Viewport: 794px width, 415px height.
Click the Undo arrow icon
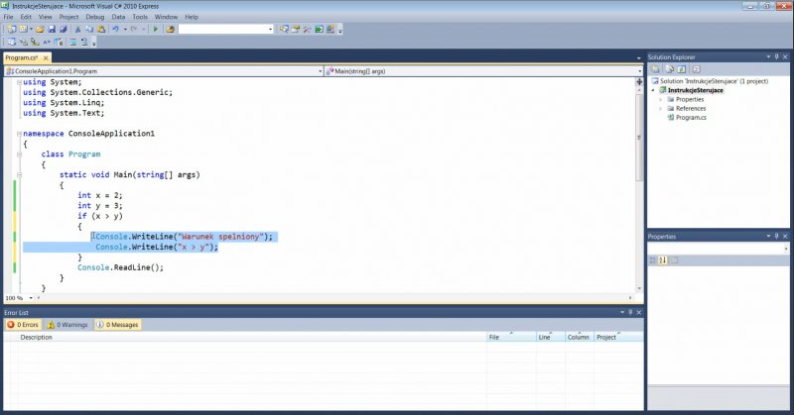point(117,30)
